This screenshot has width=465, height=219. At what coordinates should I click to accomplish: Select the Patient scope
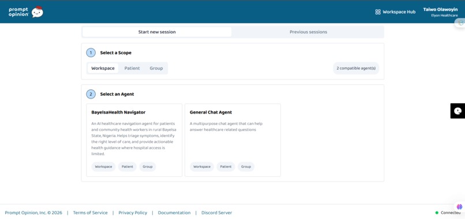coord(132,68)
